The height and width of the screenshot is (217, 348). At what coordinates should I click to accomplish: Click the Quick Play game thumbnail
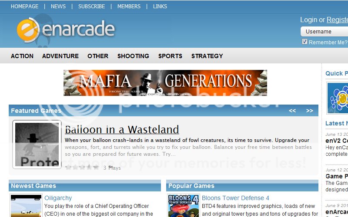click(338, 98)
